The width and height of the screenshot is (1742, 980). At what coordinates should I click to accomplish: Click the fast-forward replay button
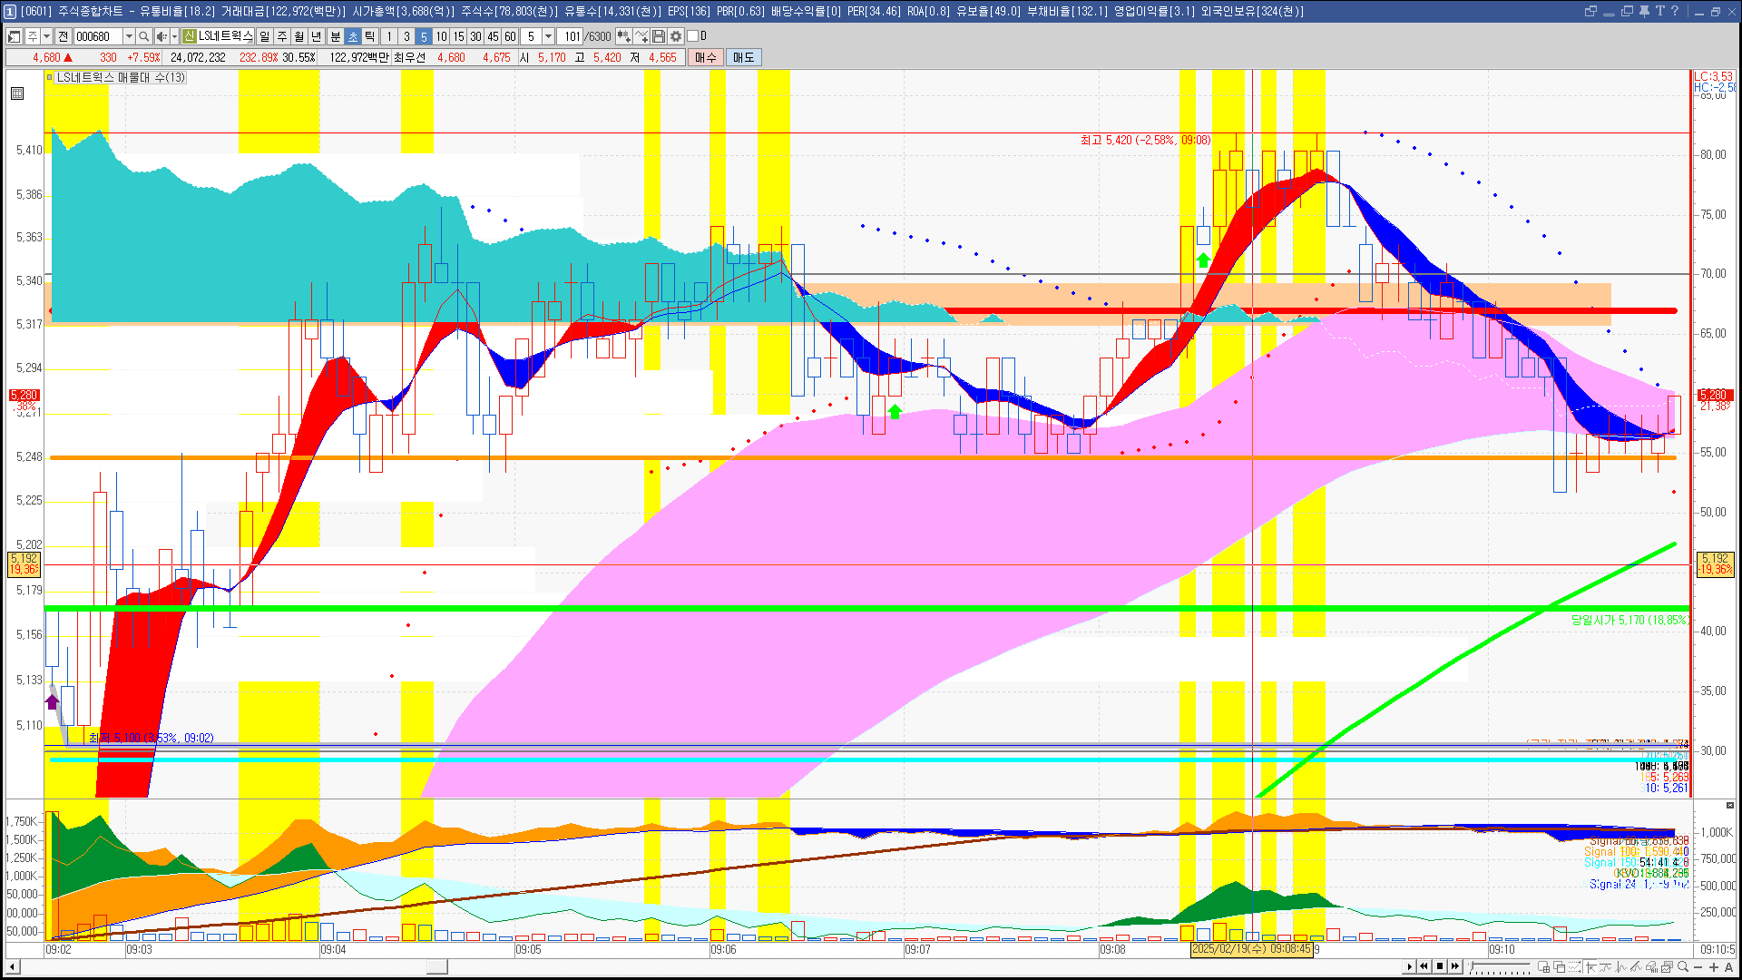pos(1455,966)
